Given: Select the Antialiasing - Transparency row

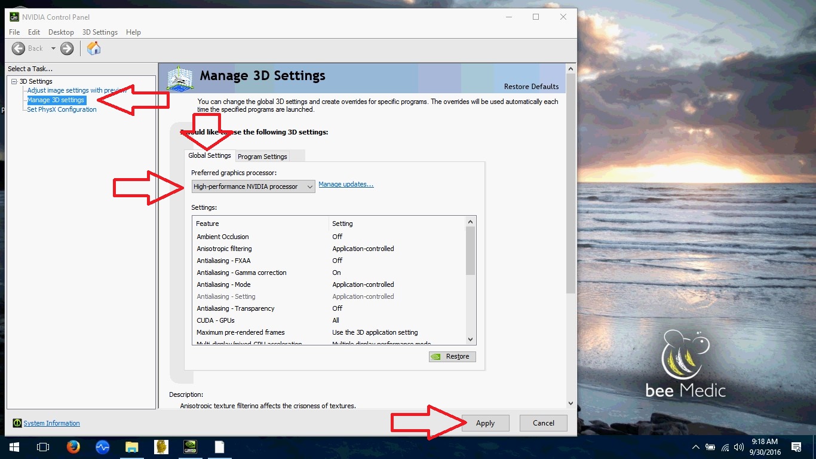Looking at the screenshot, I should [x=329, y=308].
